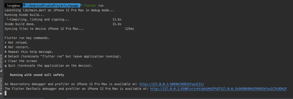
Task: Click the 'h Repeat this help message' line
Action: pyautogui.click(x=29, y=52)
